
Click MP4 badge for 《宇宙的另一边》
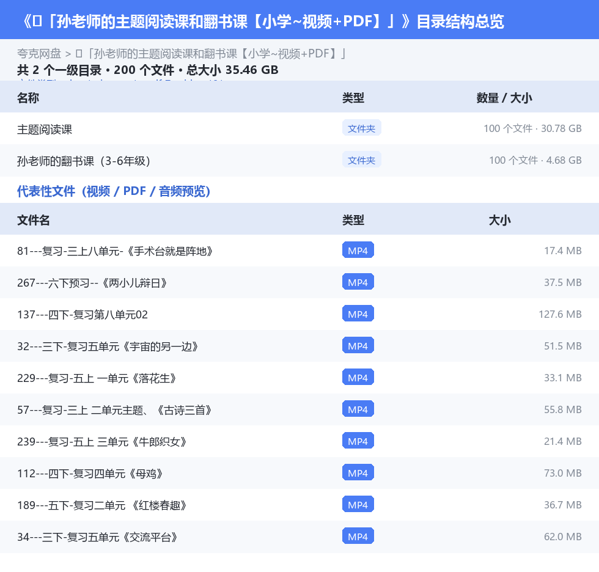(x=358, y=345)
